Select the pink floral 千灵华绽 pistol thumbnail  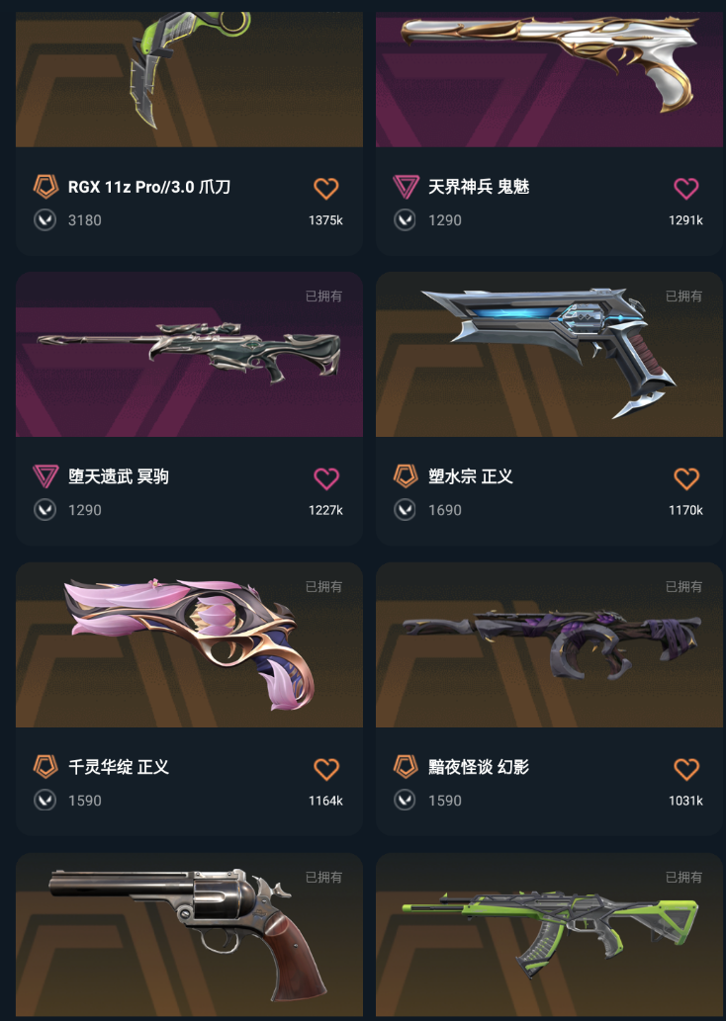click(189, 644)
